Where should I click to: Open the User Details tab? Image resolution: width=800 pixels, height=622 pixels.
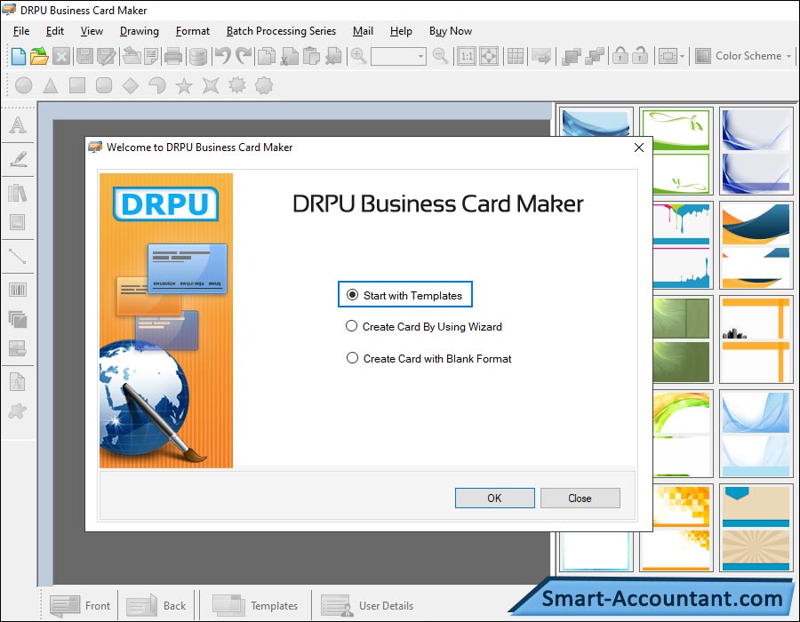[367, 605]
